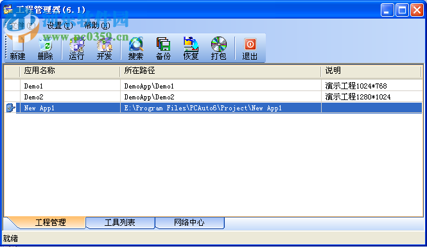This screenshot has width=427, height=247.
Task: Select the Demo1 project name
Action: coord(33,86)
